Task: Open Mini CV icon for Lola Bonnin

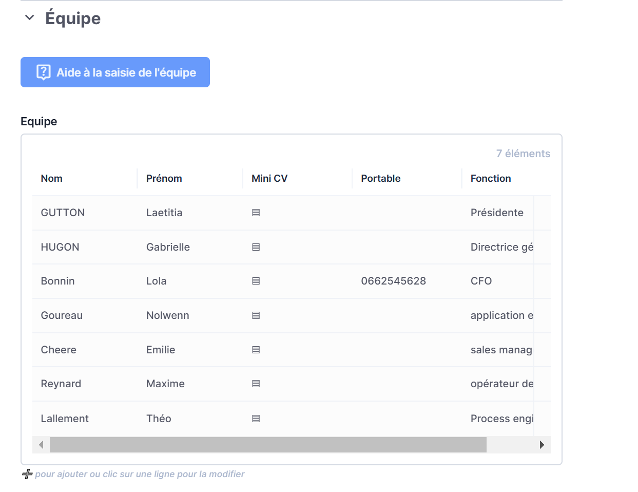Action: (256, 281)
